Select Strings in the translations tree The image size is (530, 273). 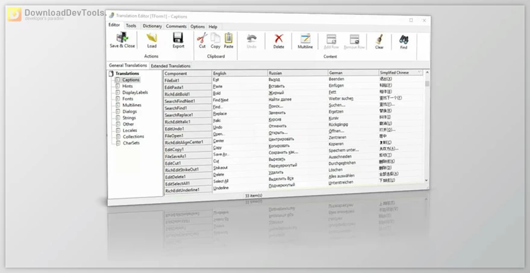click(x=129, y=118)
